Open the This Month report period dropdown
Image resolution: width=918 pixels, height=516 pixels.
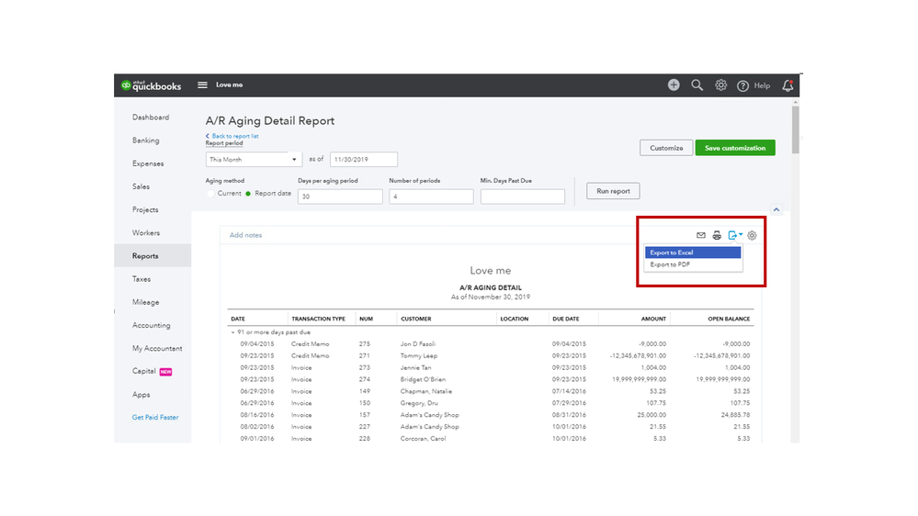tap(253, 160)
